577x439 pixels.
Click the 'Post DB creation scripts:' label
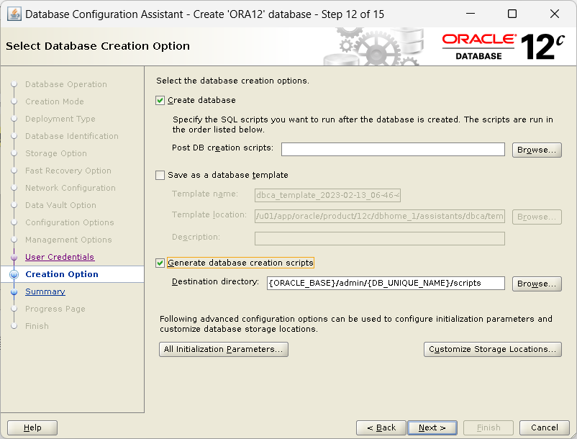tap(222, 148)
